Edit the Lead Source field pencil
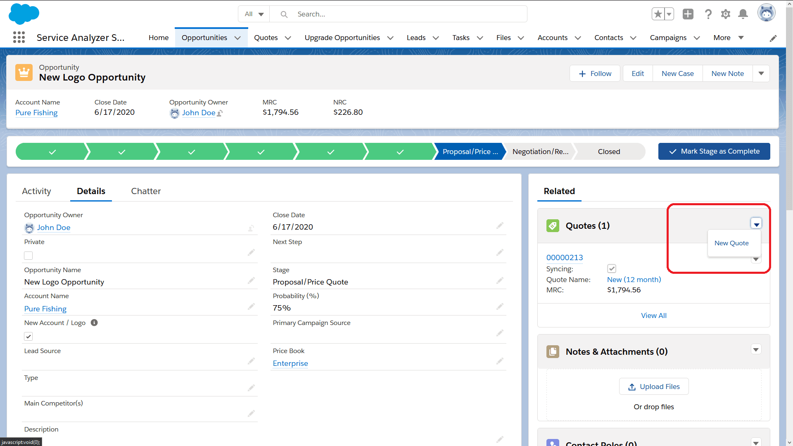 251,361
